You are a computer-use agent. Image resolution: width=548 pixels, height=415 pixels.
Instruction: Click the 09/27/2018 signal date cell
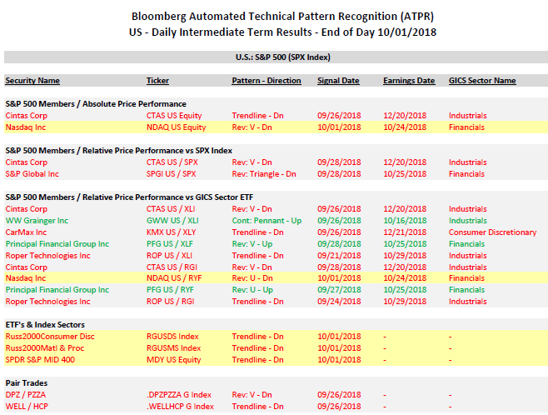339,290
